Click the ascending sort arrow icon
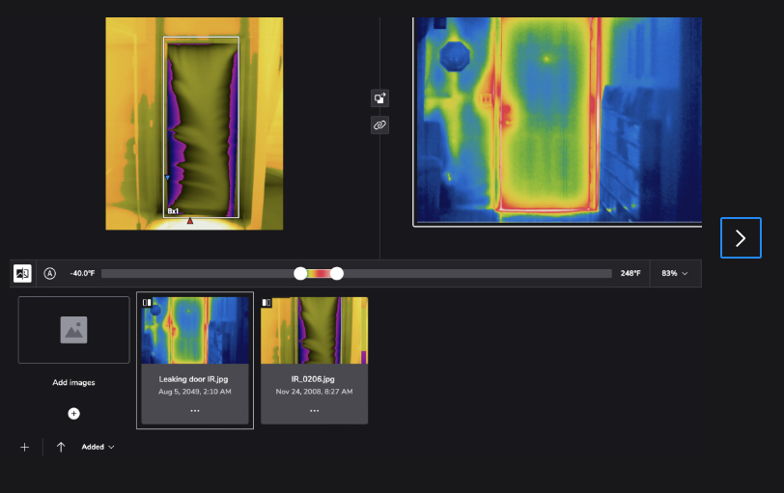 61,447
